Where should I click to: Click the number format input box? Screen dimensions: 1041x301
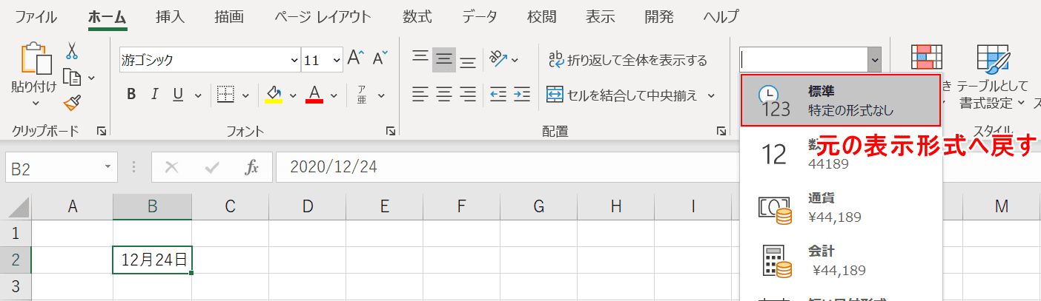[x=803, y=60]
